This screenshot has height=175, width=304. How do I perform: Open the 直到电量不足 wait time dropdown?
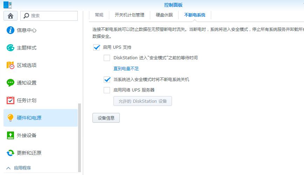coord(126,69)
